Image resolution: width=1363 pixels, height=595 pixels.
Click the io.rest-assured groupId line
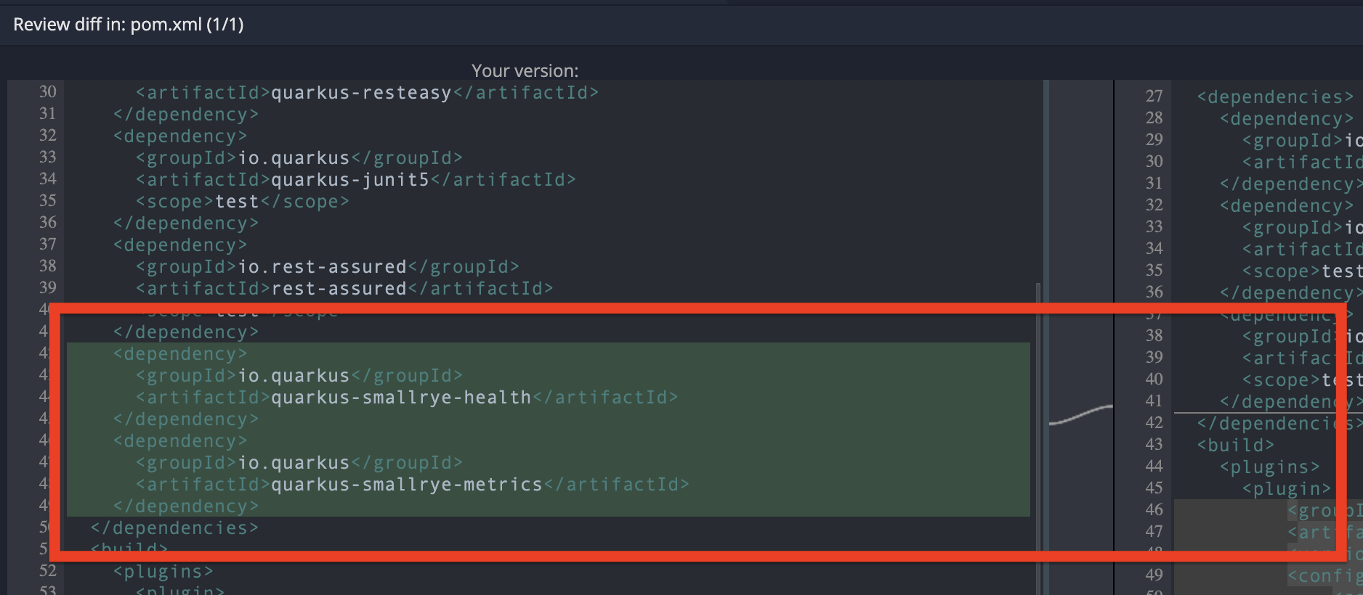pyautogui.click(x=327, y=267)
